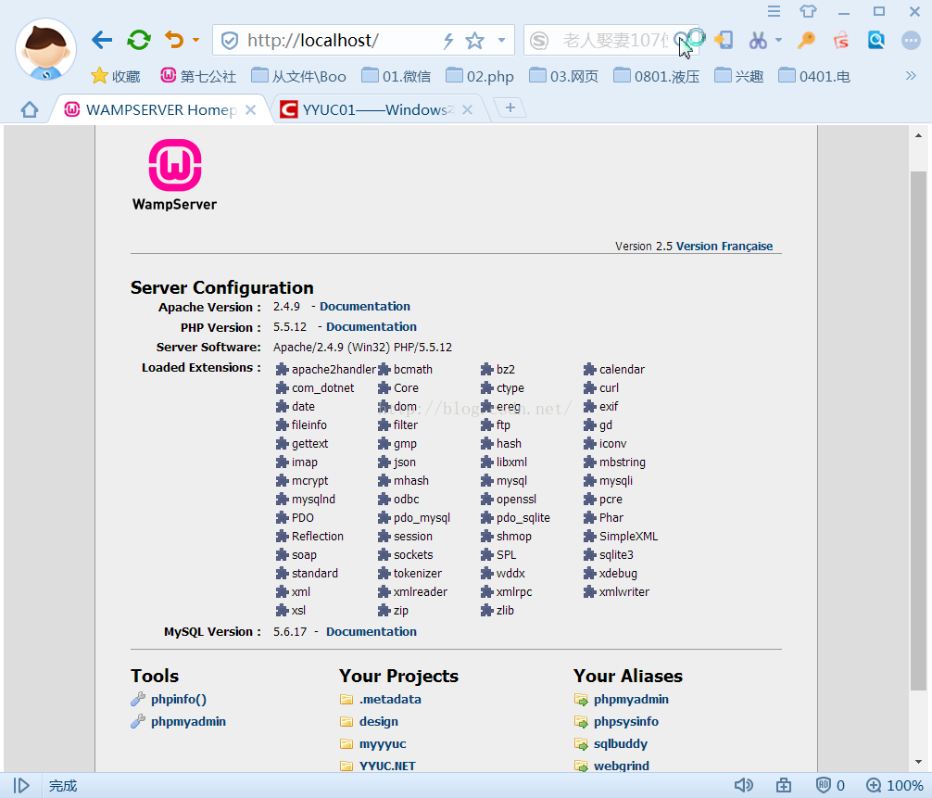The height and width of the screenshot is (798, 932).
Task: Go back with the blue back arrow
Action: pyautogui.click(x=102, y=40)
